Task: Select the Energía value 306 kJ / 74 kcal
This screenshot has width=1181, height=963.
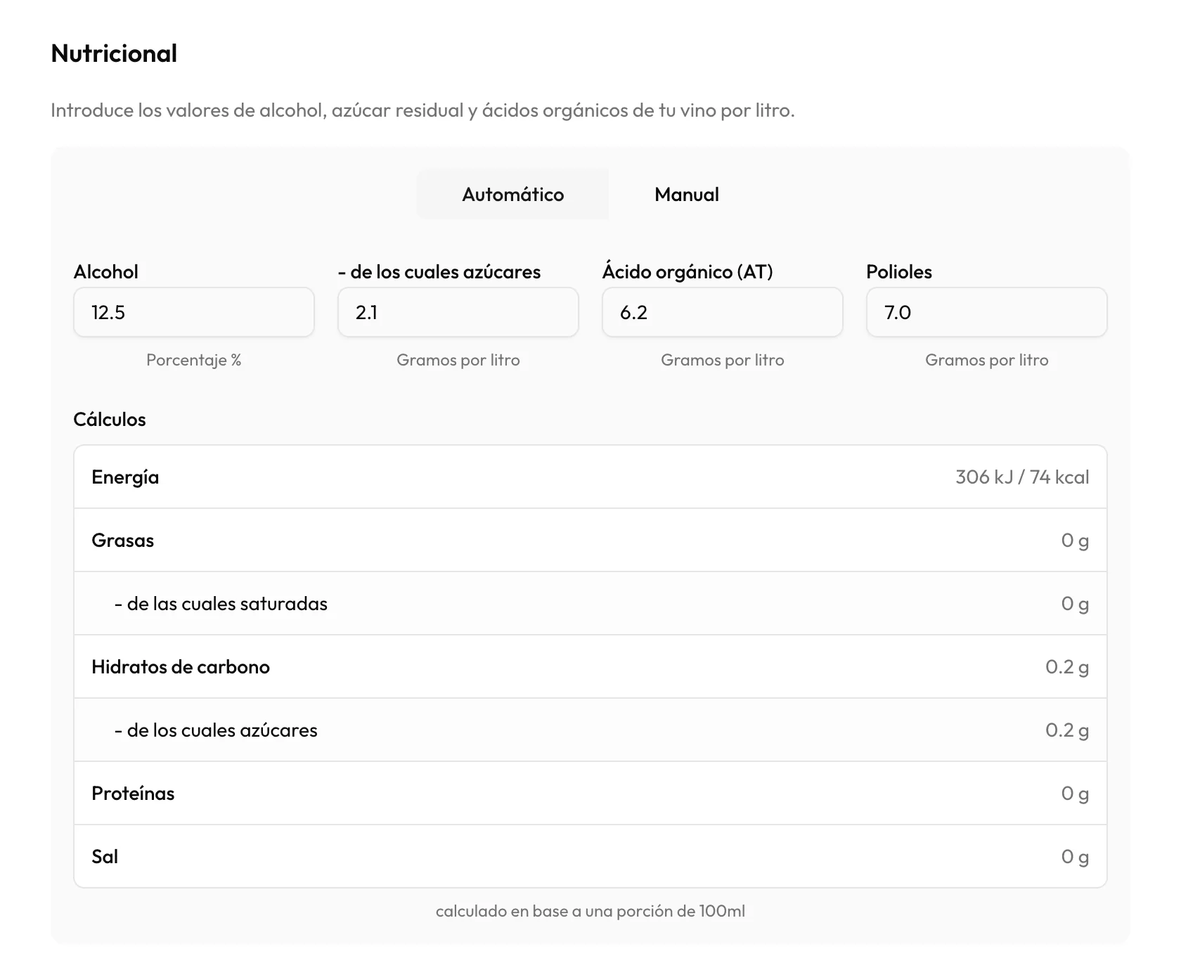Action: click(x=1022, y=477)
